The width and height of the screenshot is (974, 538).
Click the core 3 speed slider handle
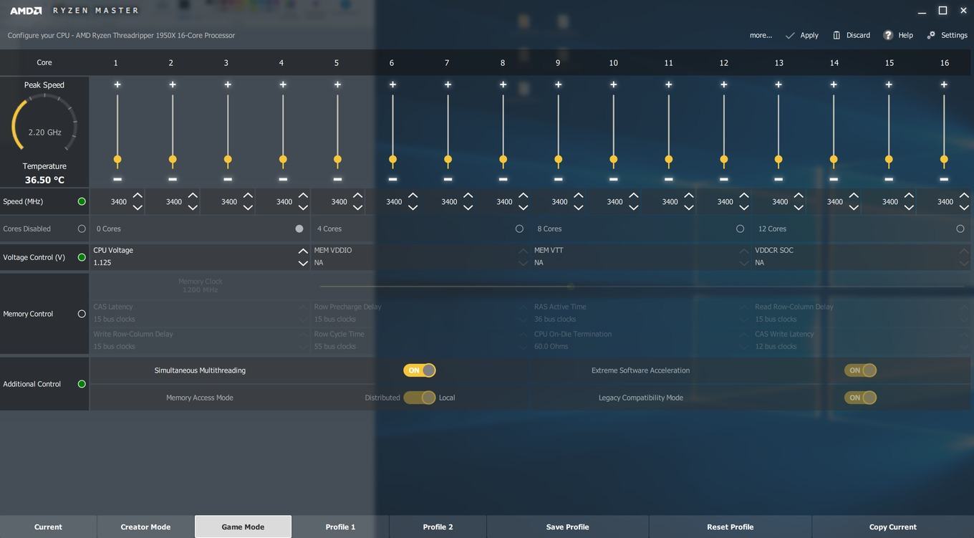pyautogui.click(x=228, y=159)
